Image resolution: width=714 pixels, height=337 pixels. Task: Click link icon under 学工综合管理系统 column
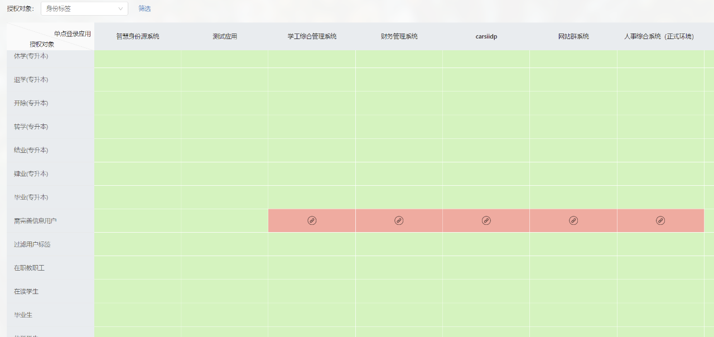[312, 220]
